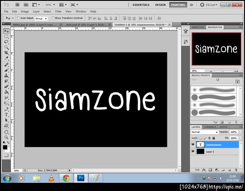Select the Rectangular Marquee tool
The height and width of the screenshot is (191, 245).
click(x=6, y=37)
